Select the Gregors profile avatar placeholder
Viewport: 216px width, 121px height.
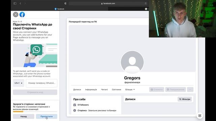click(x=132, y=62)
